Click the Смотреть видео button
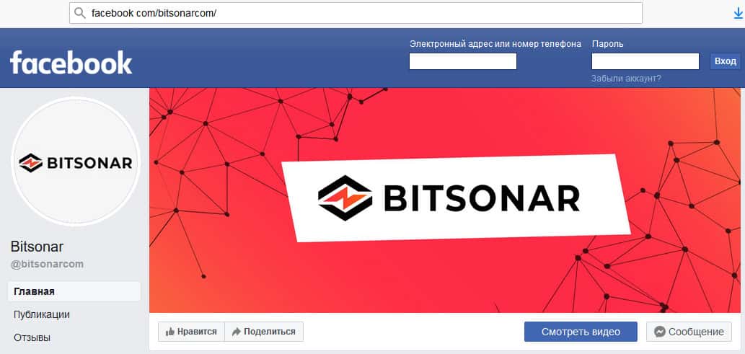Screen dimensions: 745x354 coord(581,332)
